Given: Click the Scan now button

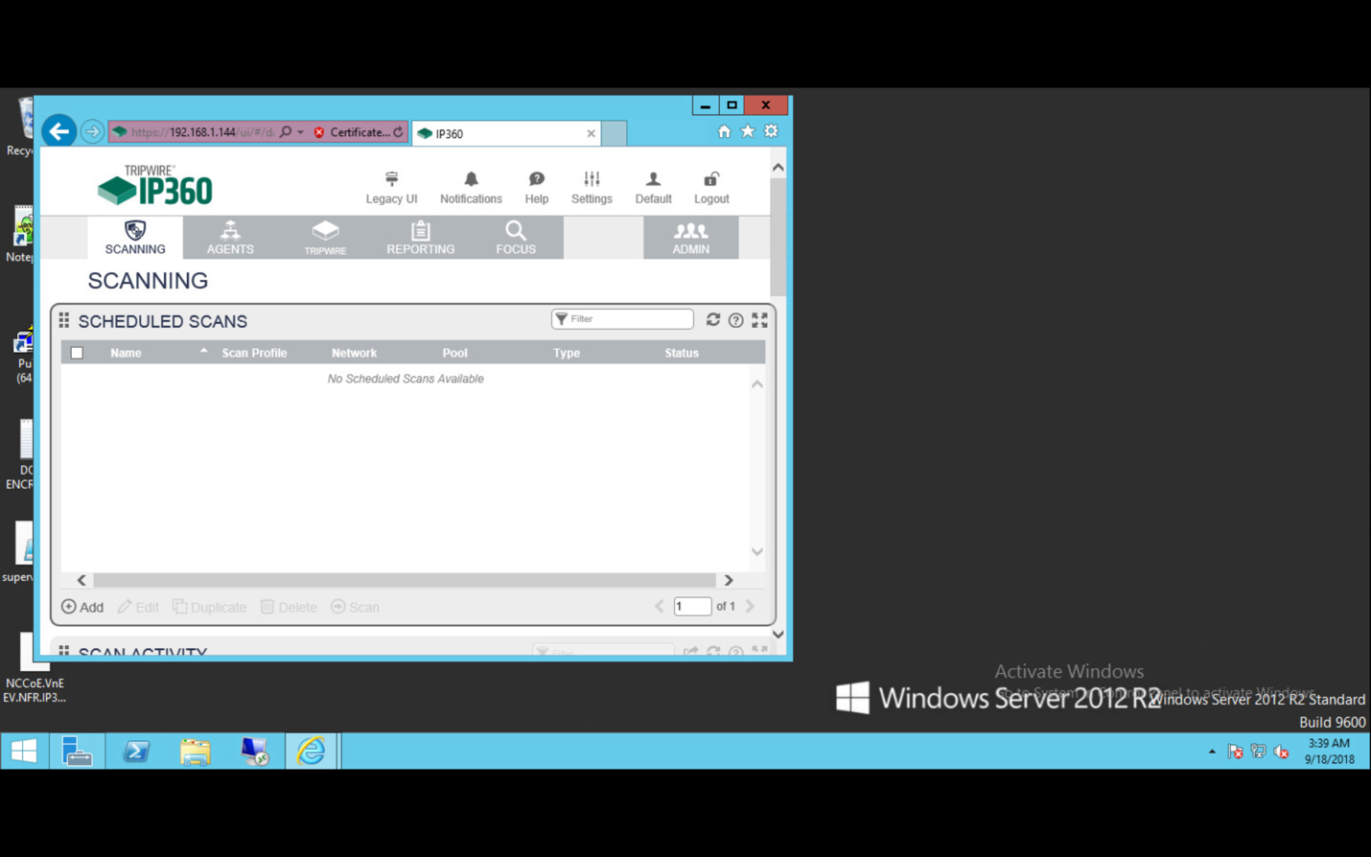Looking at the screenshot, I should click(x=355, y=607).
